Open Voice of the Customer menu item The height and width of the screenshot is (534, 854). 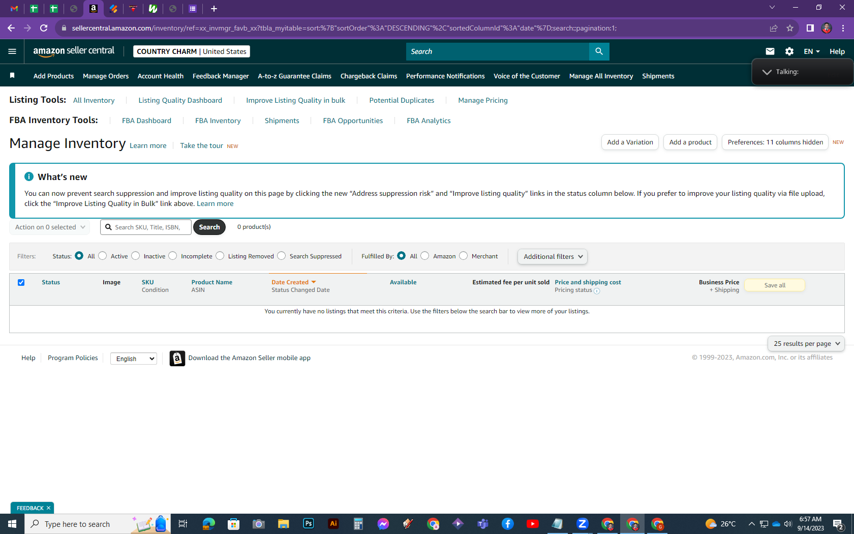point(527,76)
